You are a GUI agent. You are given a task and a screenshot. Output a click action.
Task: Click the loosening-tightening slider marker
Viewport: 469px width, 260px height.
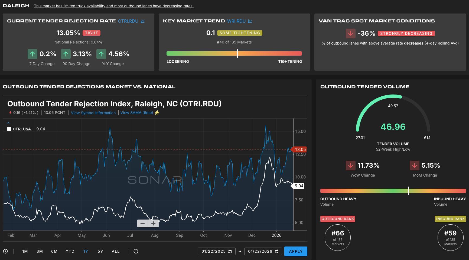(x=237, y=53)
